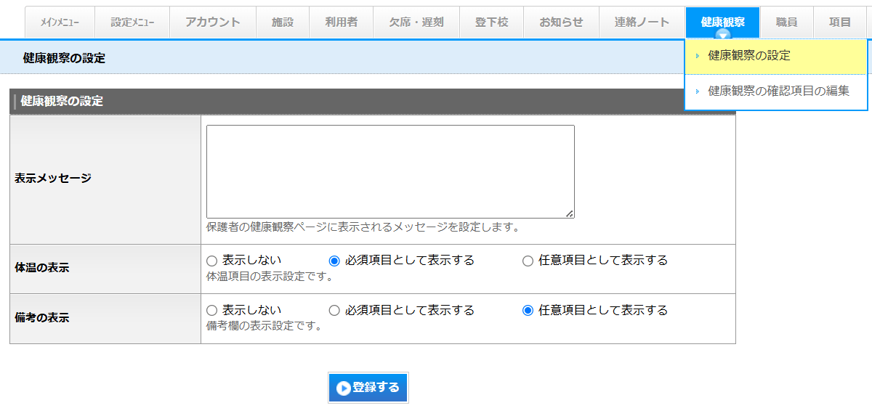This screenshot has width=872, height=416.
Task: Click the 体温の表示 row label
Action: click(x=42, y=268)
